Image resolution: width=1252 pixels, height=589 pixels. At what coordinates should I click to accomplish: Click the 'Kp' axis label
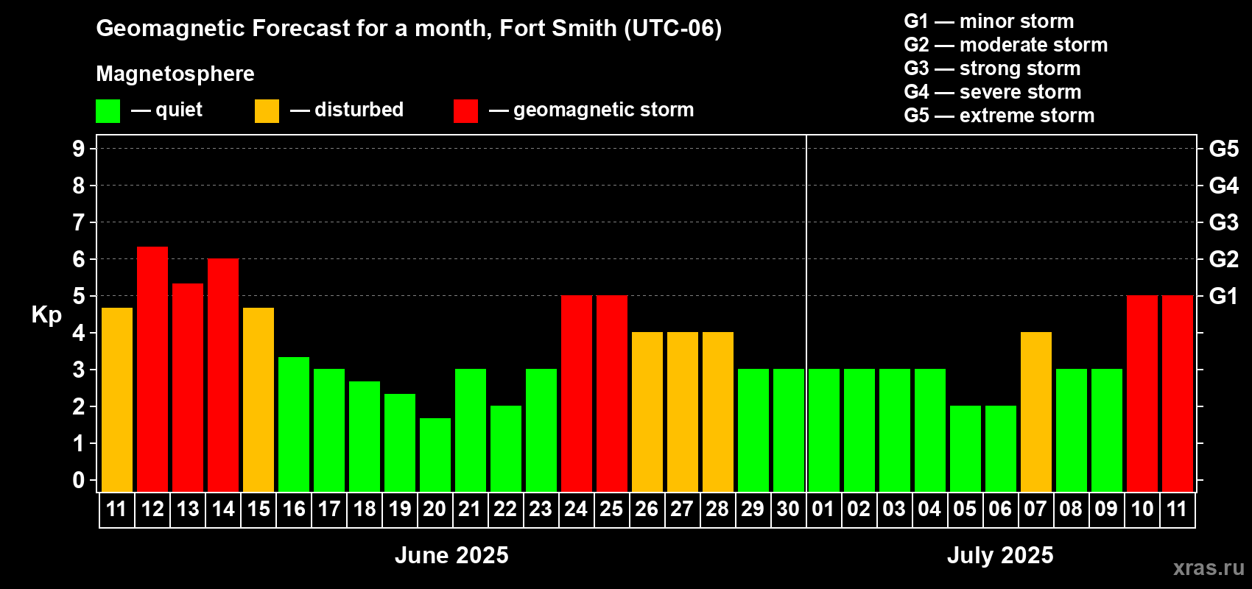(x=46, y=315)
